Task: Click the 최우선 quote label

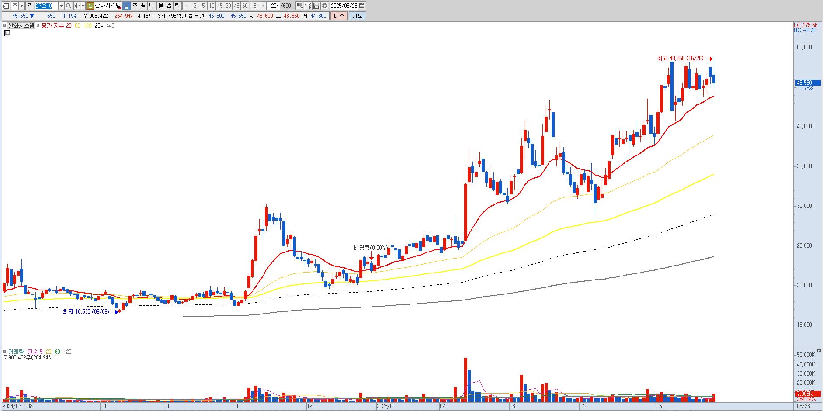Action: click(196, 16)
